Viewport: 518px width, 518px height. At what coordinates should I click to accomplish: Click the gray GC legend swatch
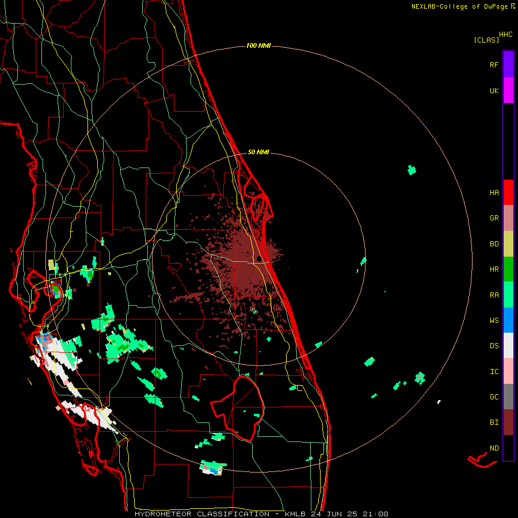508,397
